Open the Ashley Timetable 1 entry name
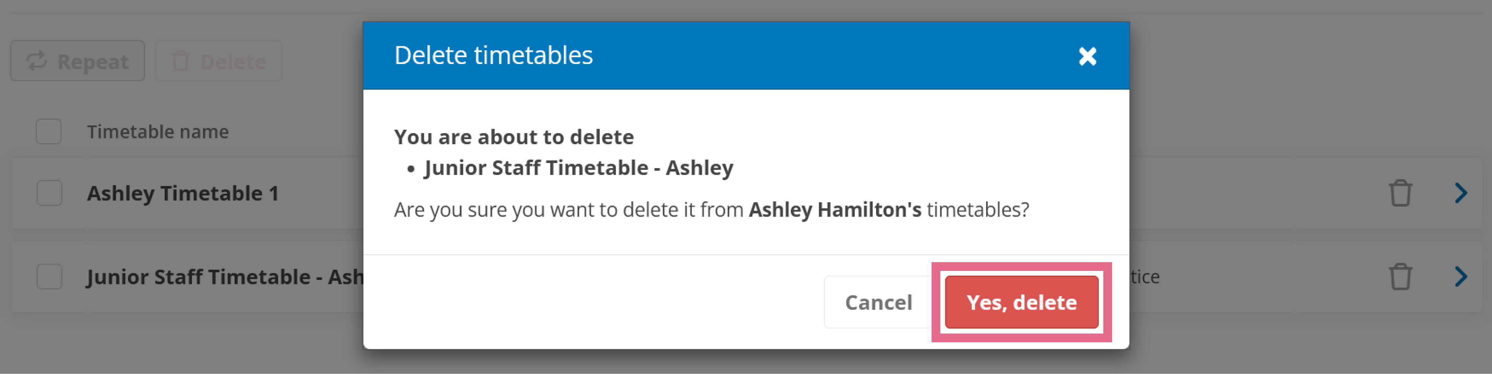1492x374 pixels. [x=183, y=193]
